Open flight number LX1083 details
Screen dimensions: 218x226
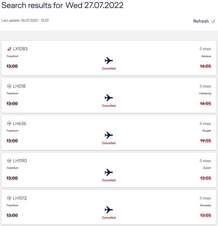point(20,49)
